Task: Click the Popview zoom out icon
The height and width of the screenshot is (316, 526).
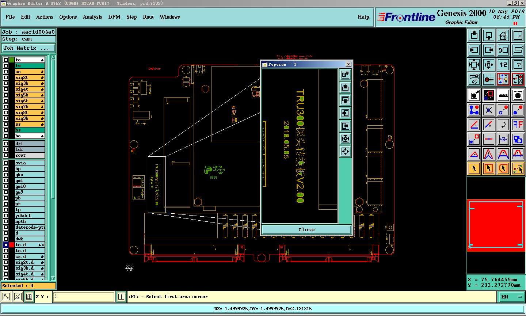Action: pyautogui.click(x=345, y=152)
